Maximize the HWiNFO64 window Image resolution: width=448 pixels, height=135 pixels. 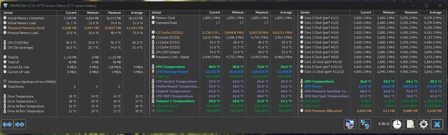[427, 5]
